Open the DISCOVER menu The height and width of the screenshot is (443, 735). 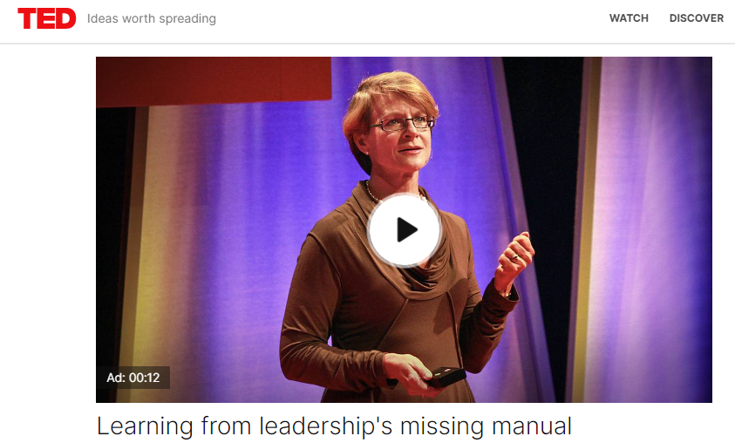pos(696,18)
